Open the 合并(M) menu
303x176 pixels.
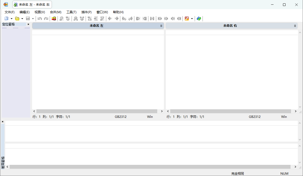(55, 12)
